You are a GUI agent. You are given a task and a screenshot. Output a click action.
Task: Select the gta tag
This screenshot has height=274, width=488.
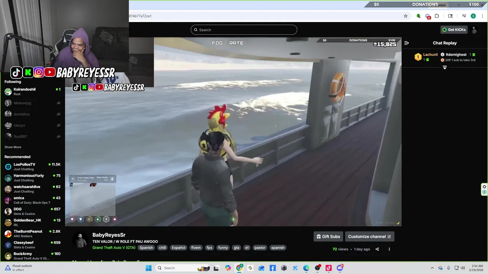237,247
